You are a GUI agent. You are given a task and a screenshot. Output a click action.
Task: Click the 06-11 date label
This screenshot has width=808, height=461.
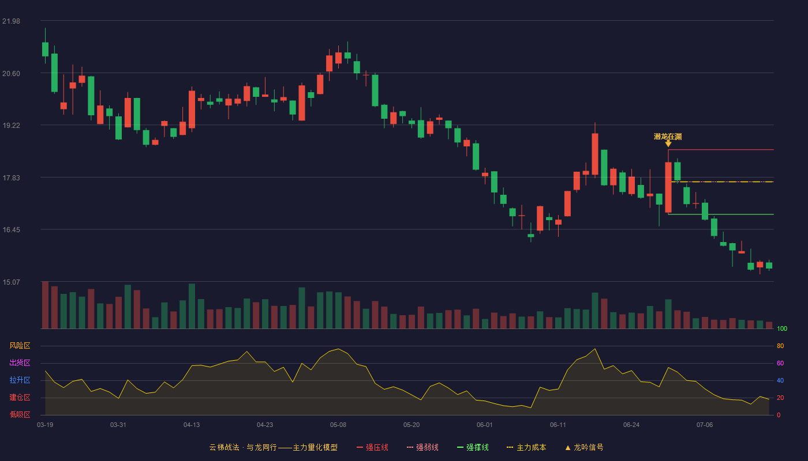(x=558, y=425)
